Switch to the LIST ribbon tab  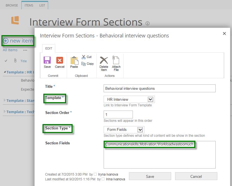pos(42,5)
